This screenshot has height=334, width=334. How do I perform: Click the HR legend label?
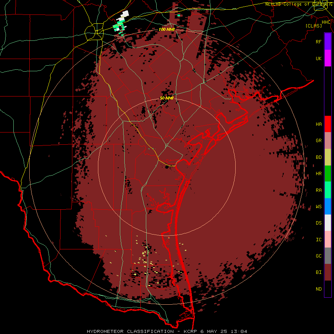[318, 174]
